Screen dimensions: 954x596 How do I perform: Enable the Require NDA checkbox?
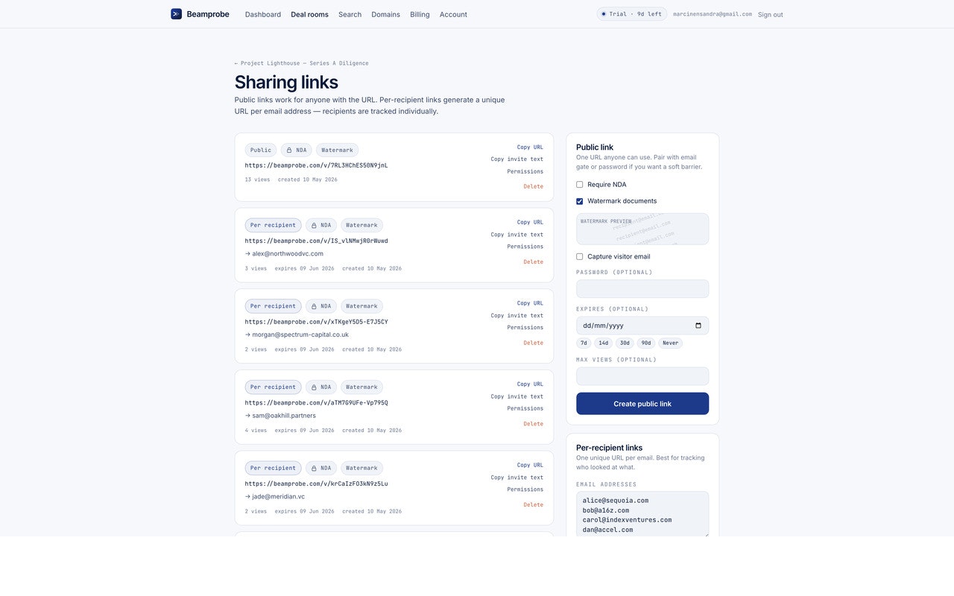pos(580,185)
